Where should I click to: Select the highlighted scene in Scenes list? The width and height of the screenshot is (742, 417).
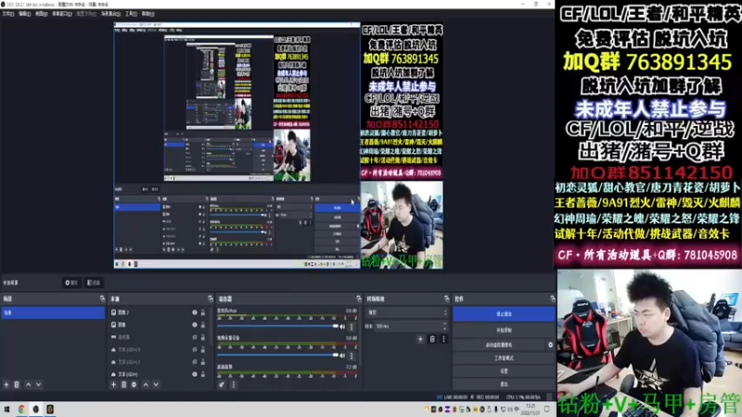53,312
